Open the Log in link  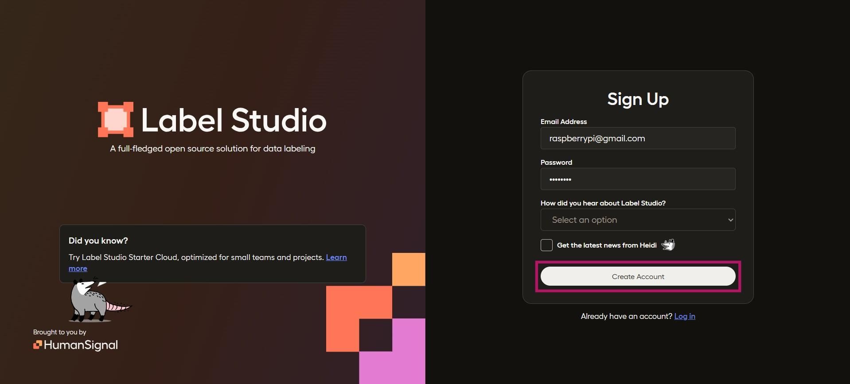[x=685, y=316]
